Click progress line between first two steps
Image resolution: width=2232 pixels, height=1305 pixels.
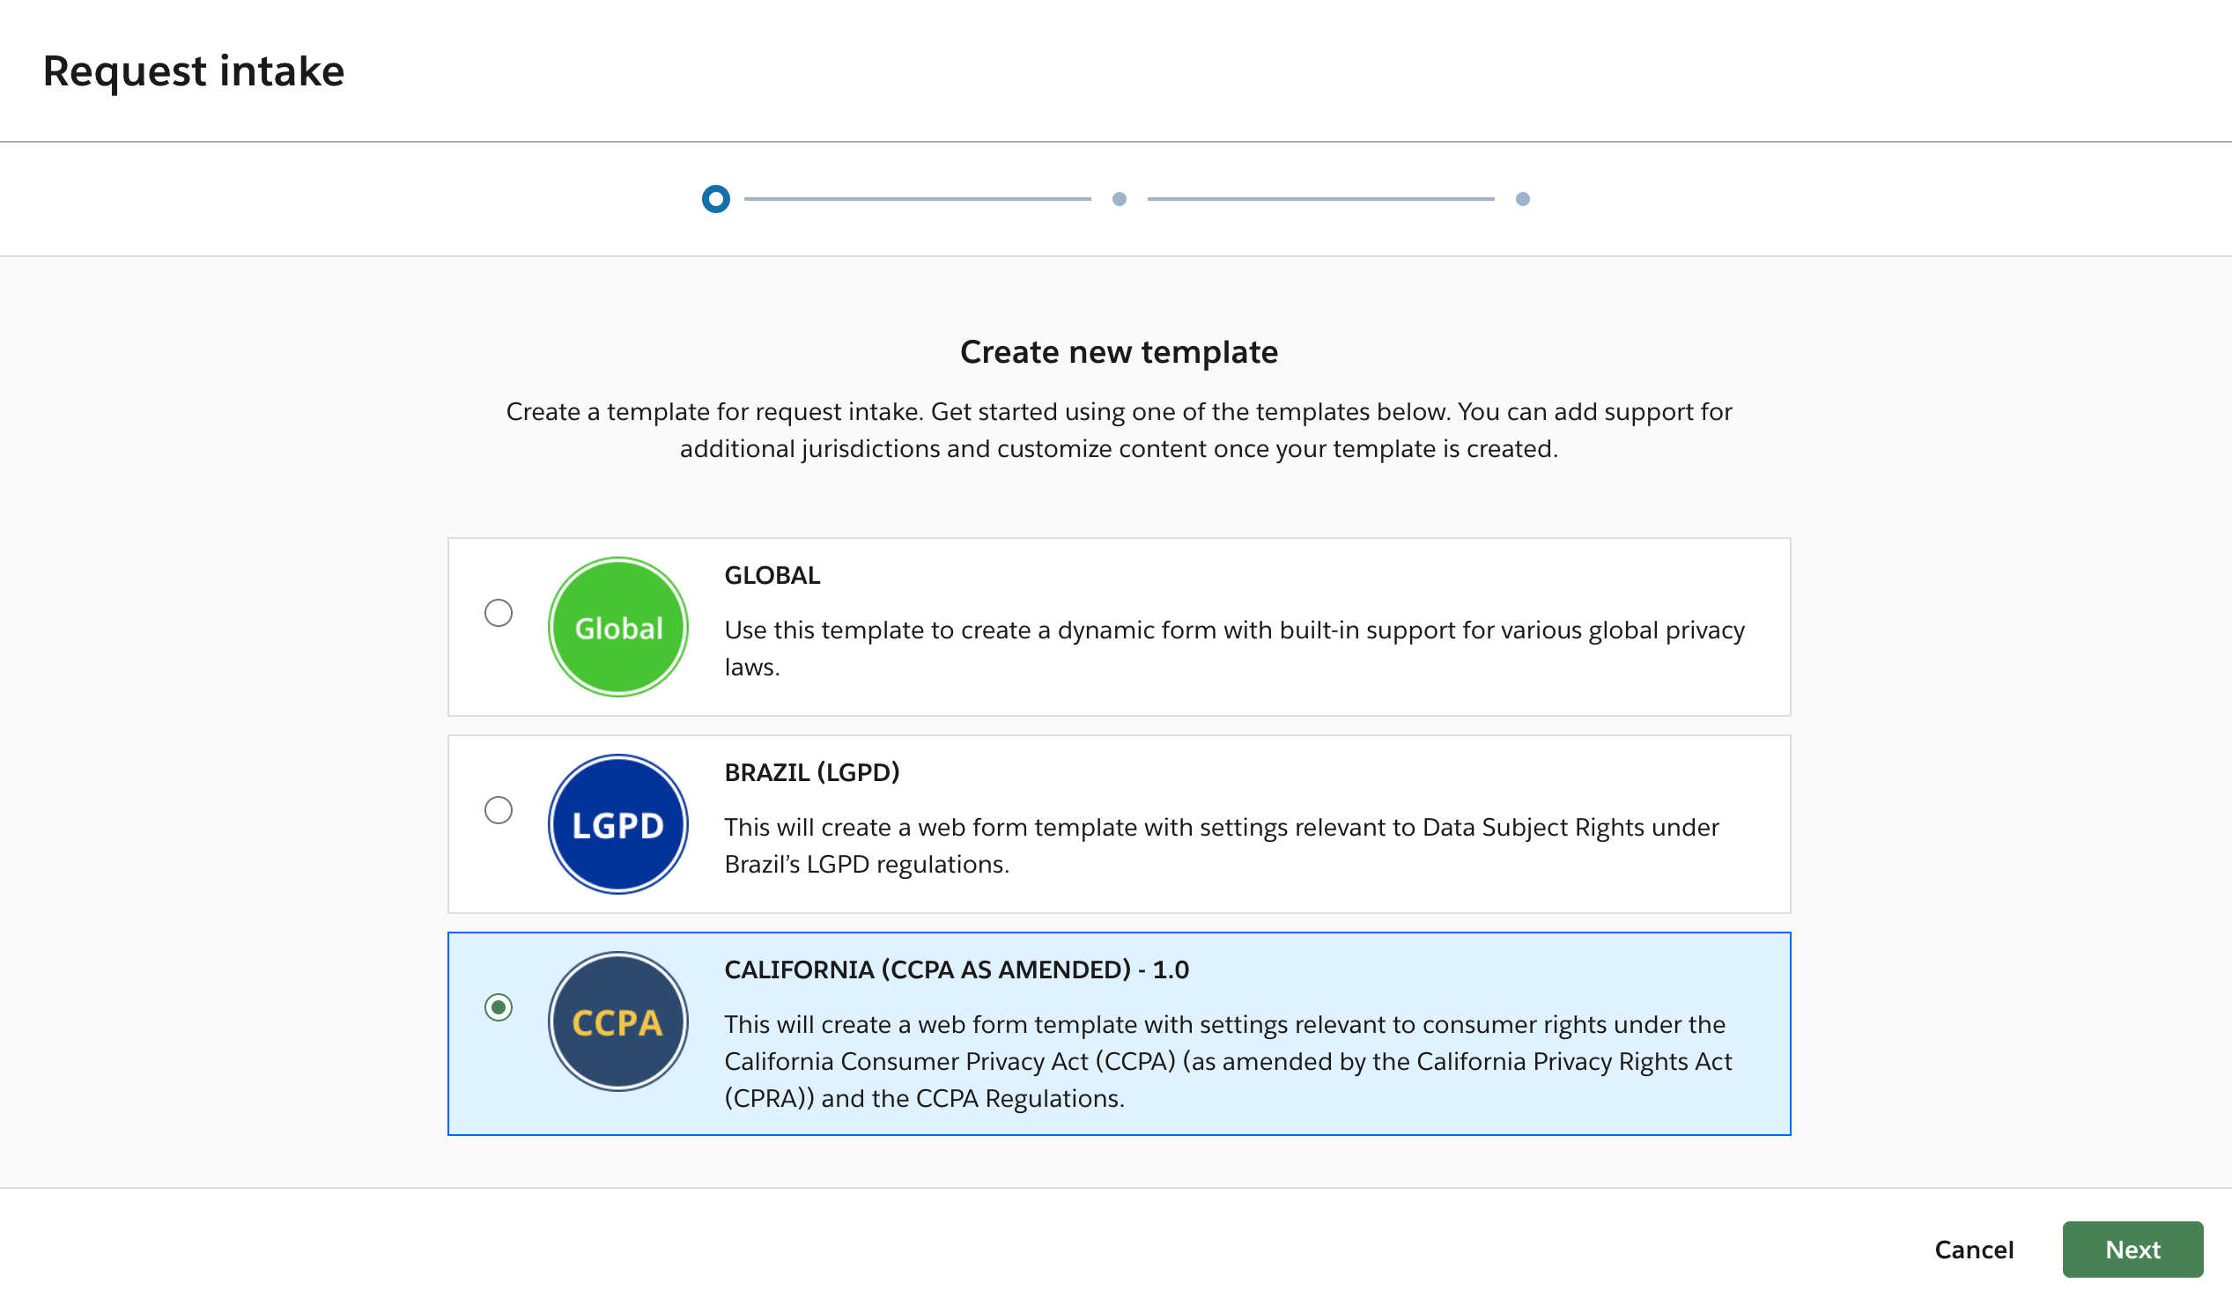tap(917, 199)
